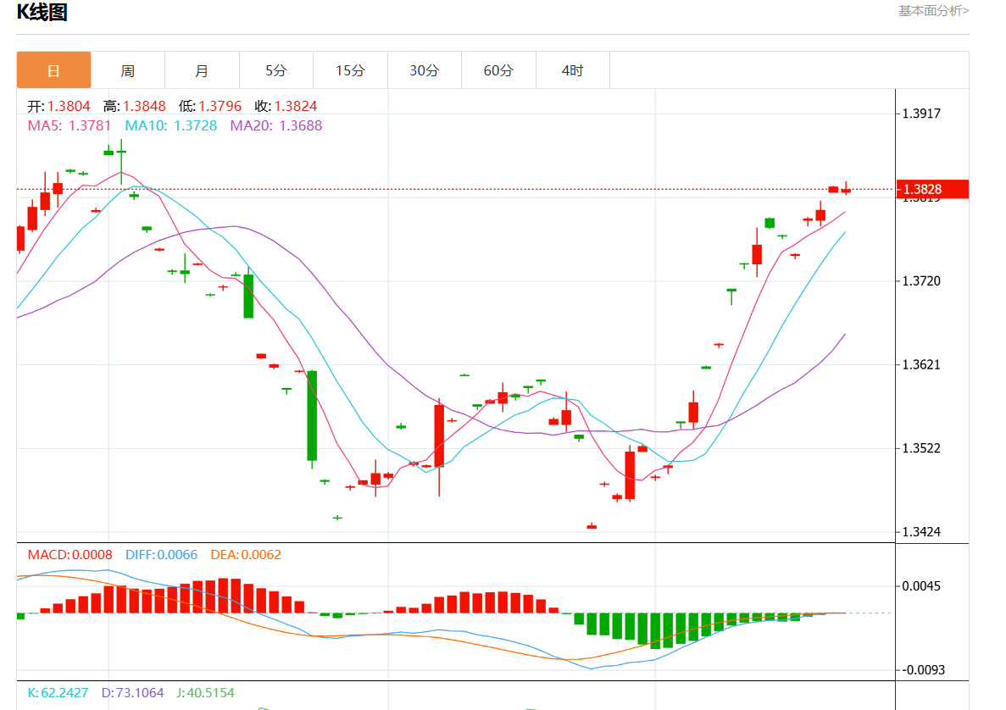1006x710 pixels.
Task: Click the DIFF value label
Action: [161, 555]
